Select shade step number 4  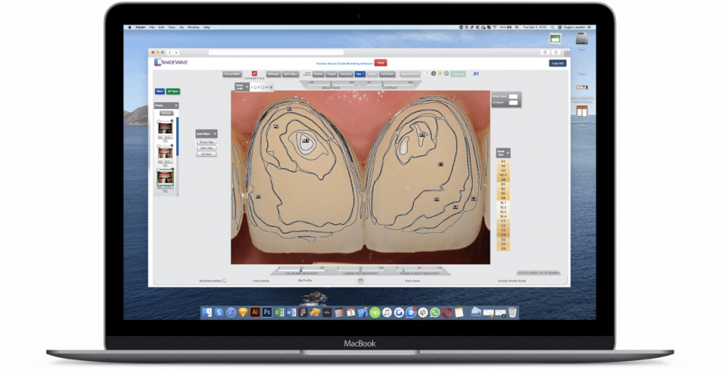click(446, 74)
